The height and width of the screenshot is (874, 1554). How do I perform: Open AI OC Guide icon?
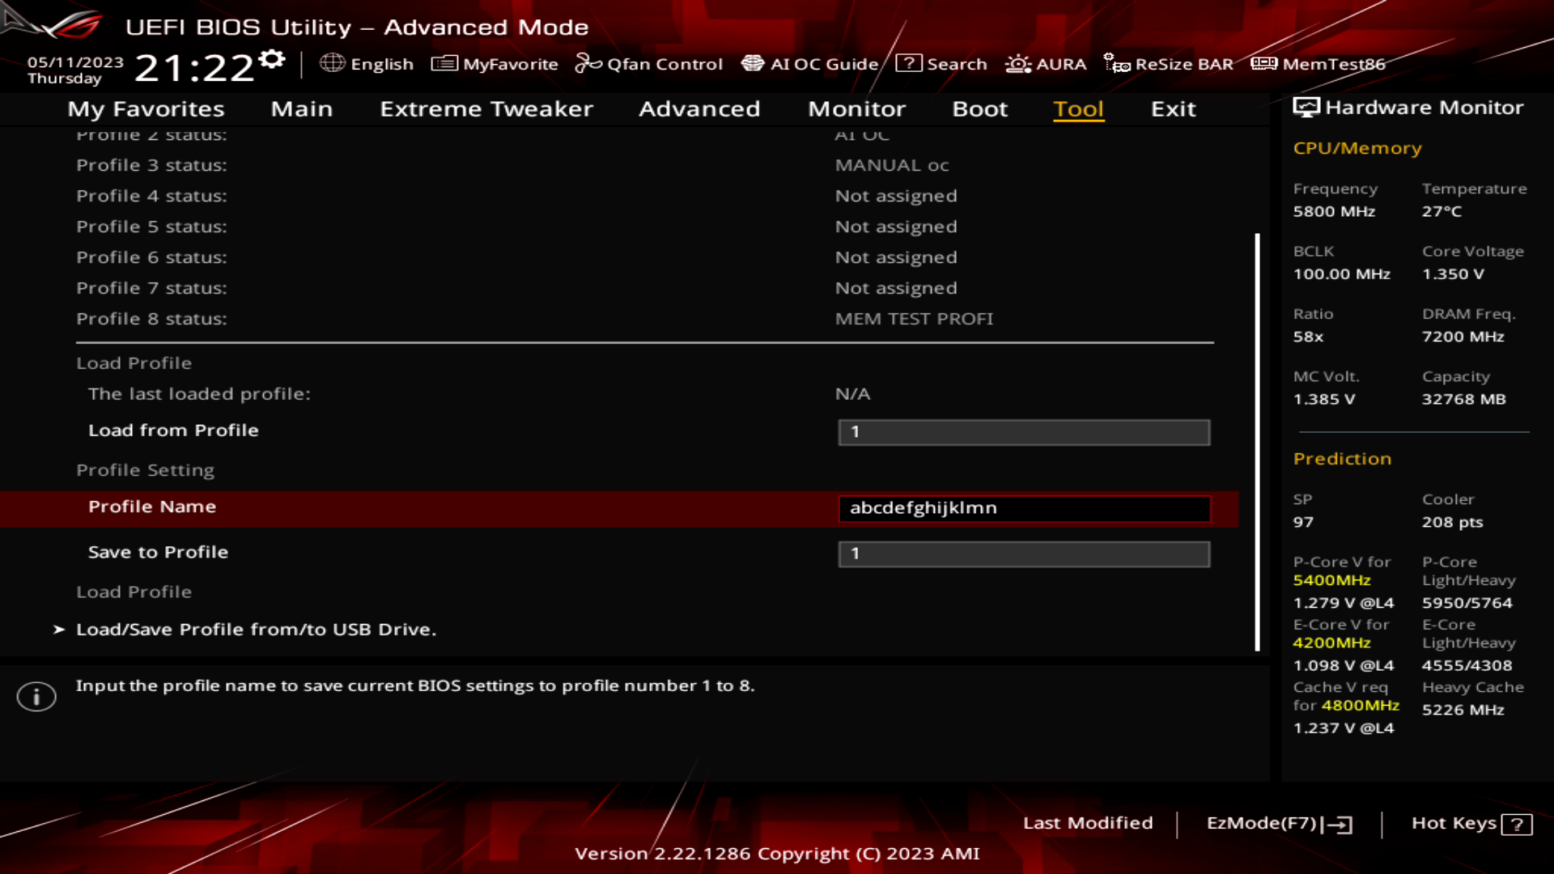tap(753, 63)
